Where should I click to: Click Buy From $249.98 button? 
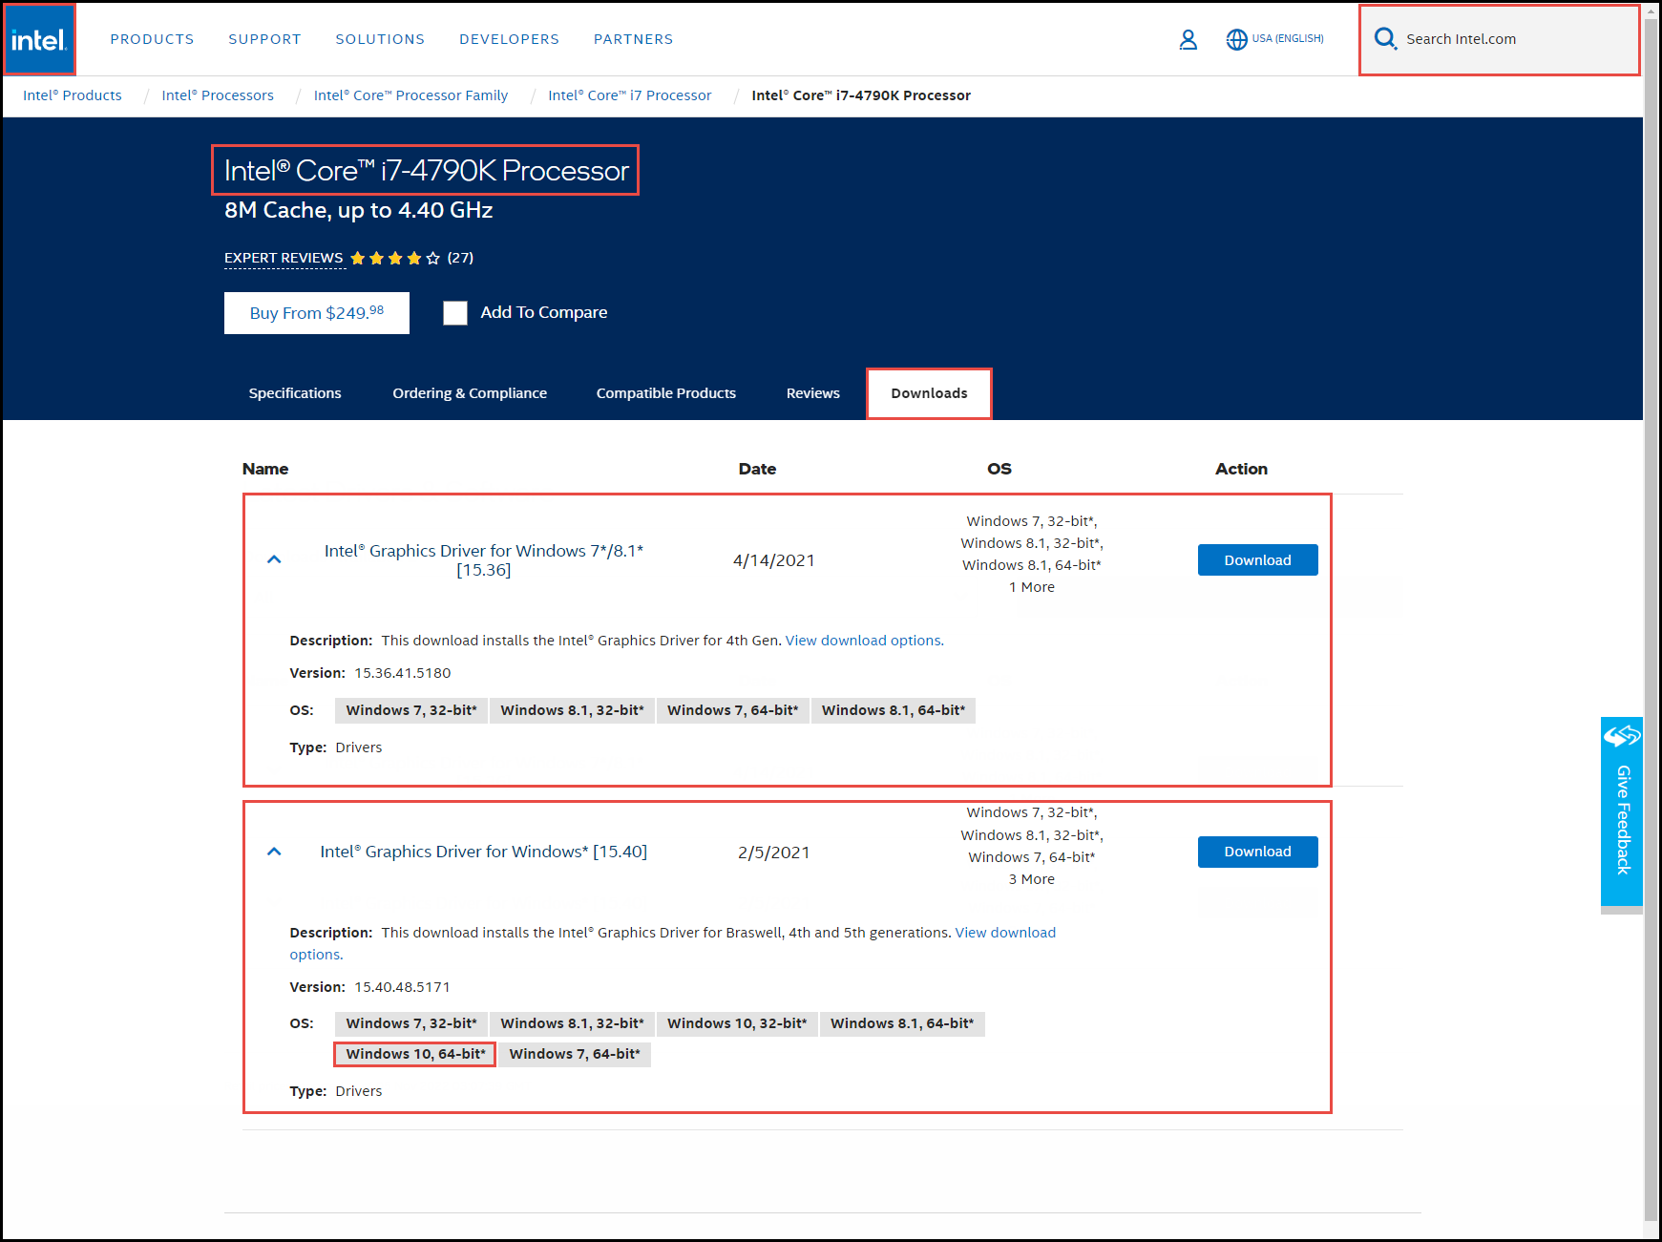pos(317,313)
